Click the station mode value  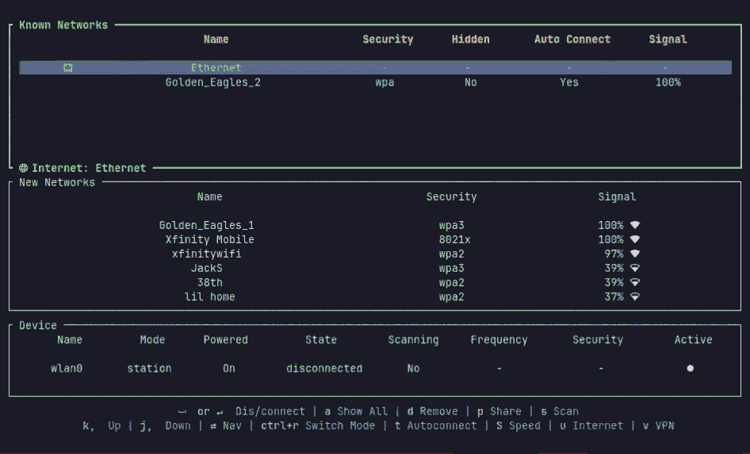tap(149, 368)
